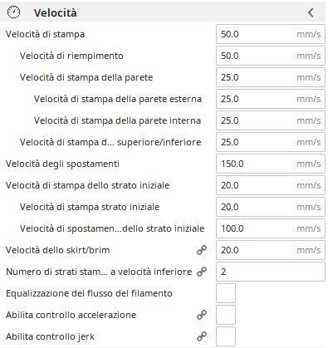Click link icon for Abilita controllo jerk
The width and height of the screenshot is (328, 348).
point(202,336)
